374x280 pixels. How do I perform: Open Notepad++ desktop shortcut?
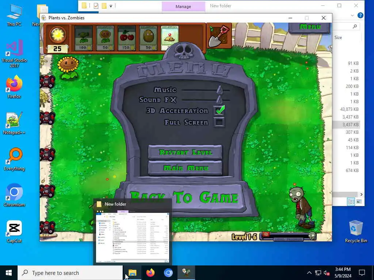tap(14, 123)
